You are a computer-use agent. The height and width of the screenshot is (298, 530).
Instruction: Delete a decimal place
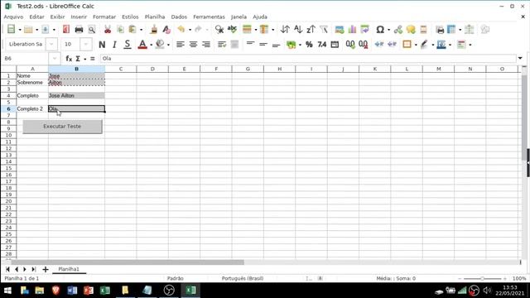(x=364, y=44)
